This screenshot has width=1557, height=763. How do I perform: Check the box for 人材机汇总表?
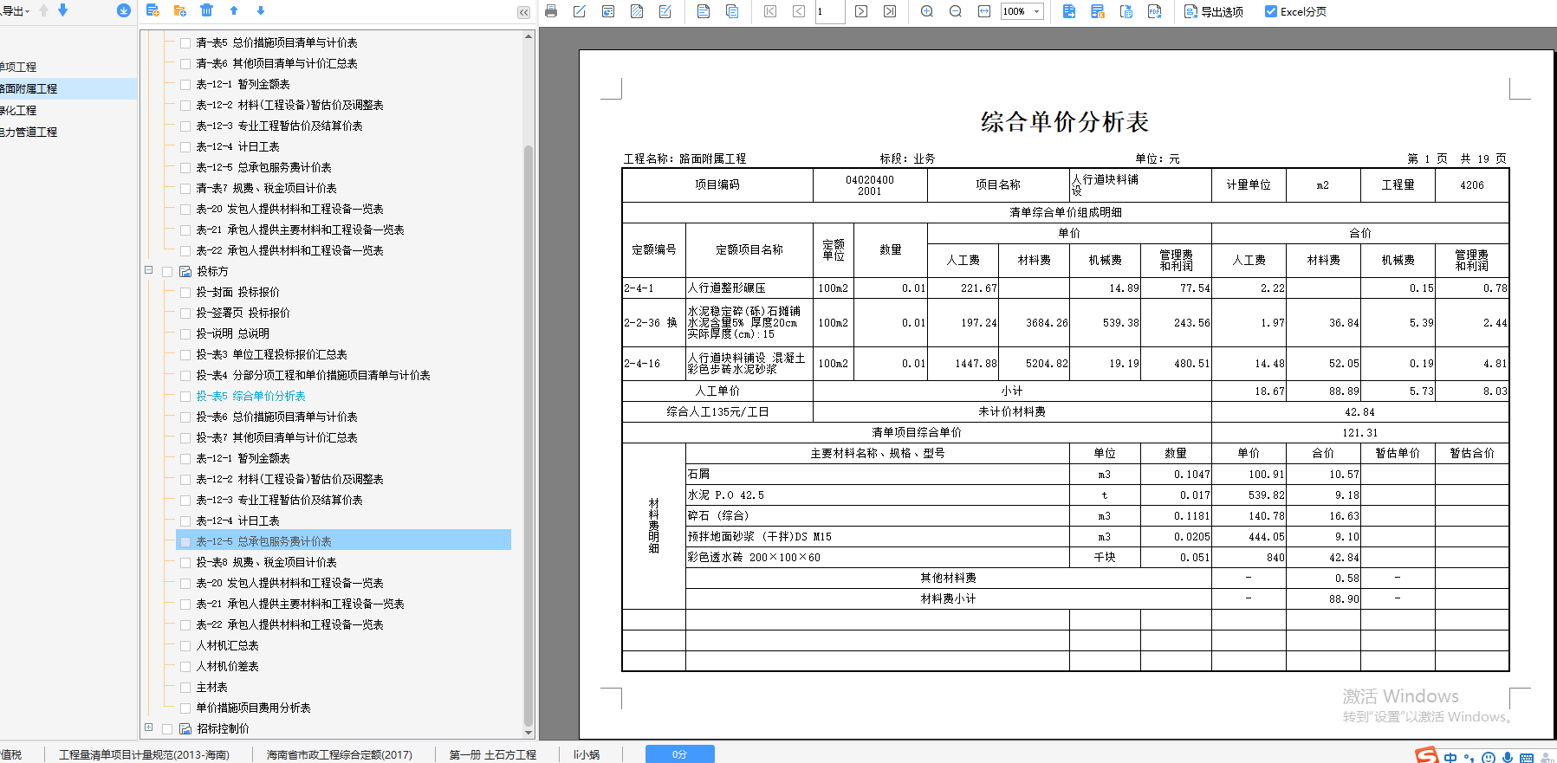coord(185,645)
